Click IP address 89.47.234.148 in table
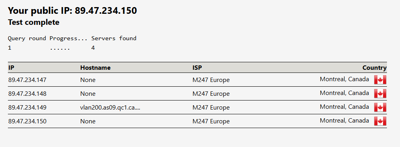This screenshot has height=147, width=400. tap(27, 94)
